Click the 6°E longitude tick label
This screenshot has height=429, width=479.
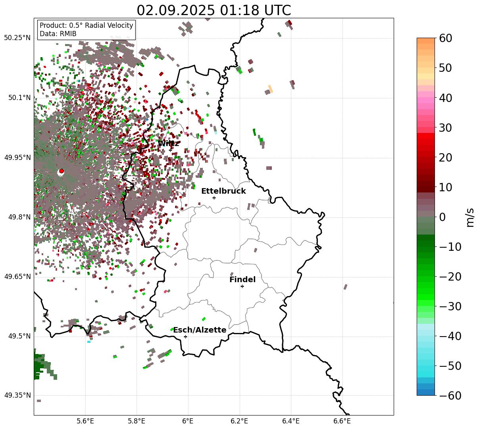point(188,421)
